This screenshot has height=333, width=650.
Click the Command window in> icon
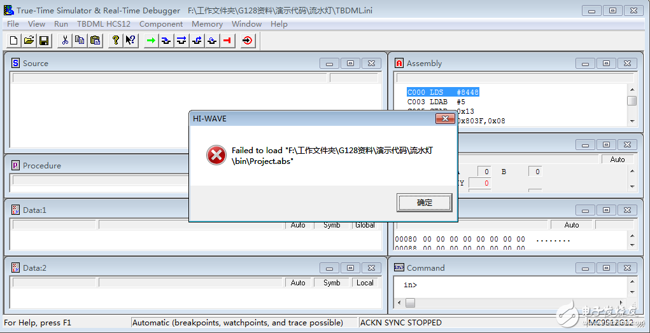399,268
